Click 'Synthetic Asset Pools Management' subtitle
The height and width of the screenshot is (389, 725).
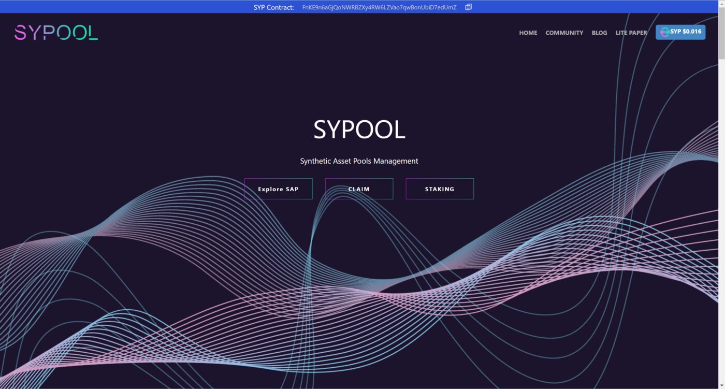359,161
